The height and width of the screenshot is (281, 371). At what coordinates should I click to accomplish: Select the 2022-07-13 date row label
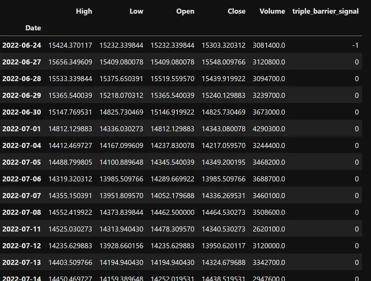click(x=22, y=262)
